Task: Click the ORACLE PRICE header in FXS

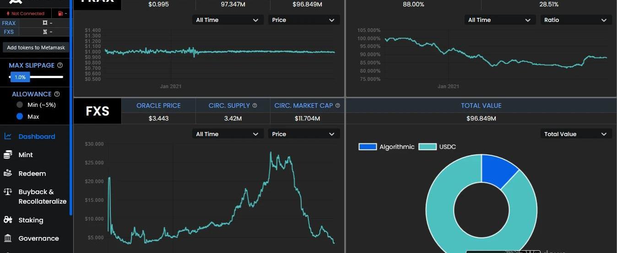Action: pyautogui.click(x=158, y=105)
